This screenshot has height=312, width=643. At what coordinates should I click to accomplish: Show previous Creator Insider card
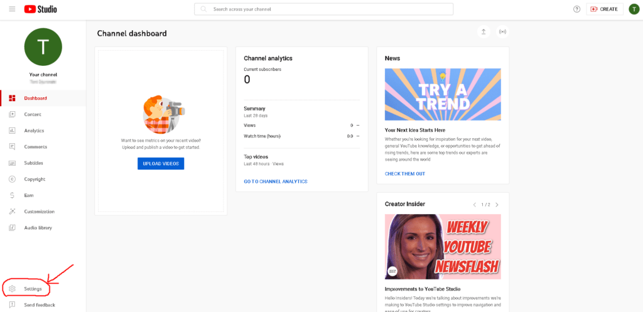click(475, 205)
